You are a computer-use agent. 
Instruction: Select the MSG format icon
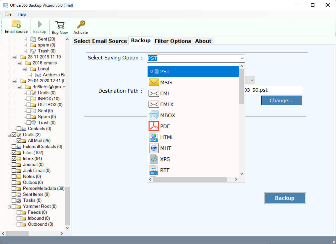coord(154,82)
